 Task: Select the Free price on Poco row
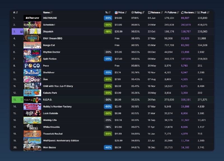(x=117, y=66)
